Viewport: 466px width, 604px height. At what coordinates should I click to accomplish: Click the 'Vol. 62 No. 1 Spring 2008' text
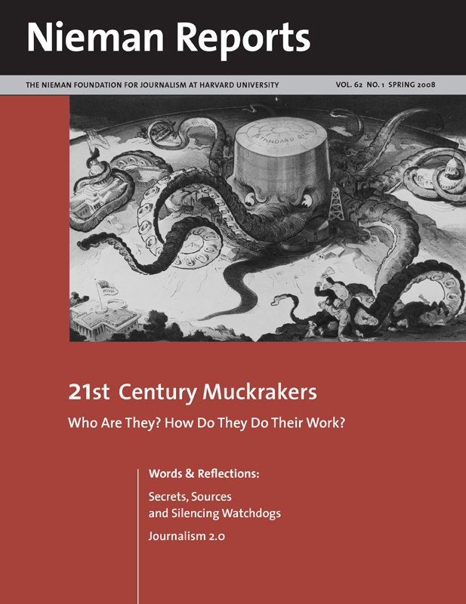point(385,85)
